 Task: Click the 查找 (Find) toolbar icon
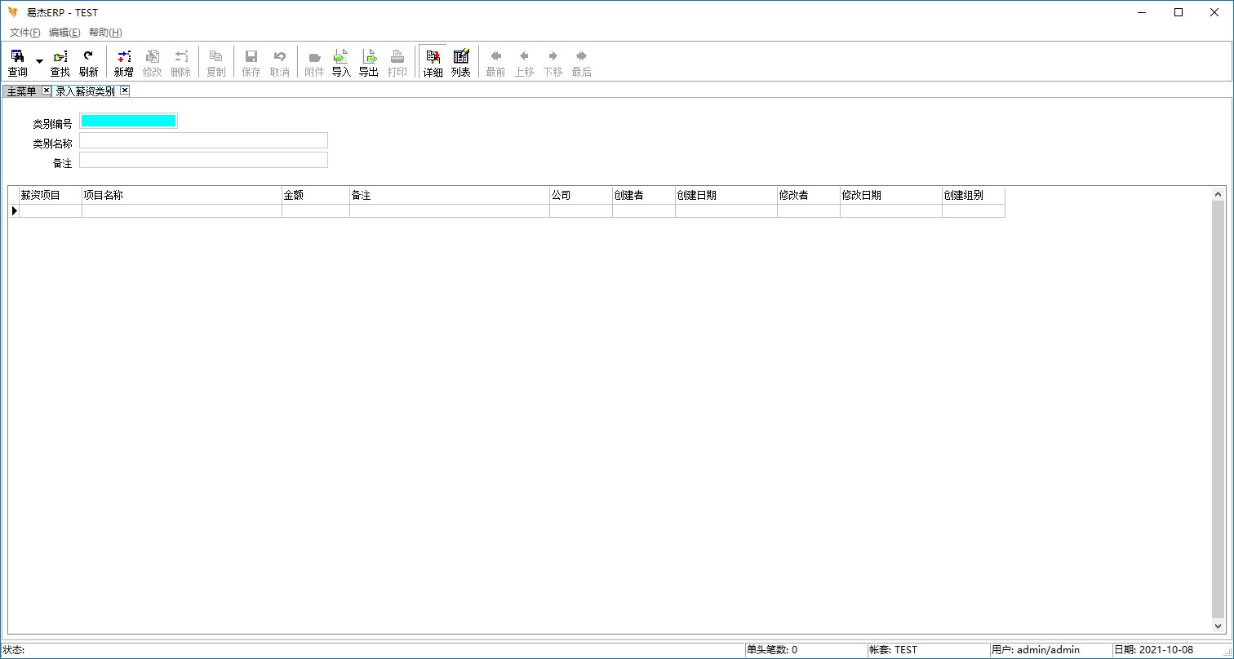(x=60, y=62)
